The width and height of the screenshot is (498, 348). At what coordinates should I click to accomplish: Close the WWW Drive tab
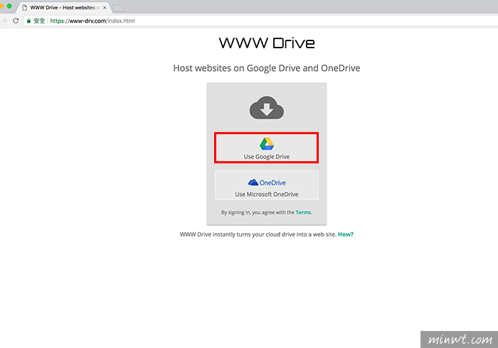(105, 8)
